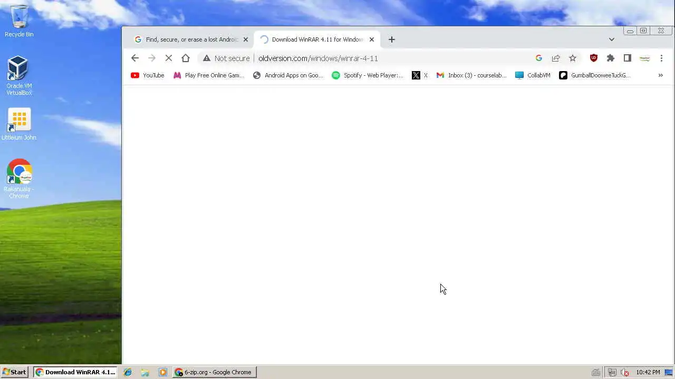Open the Gmail Inbox (3) bookmark
The height and width of the screenshot is (379, 675).
click(471, 75)
